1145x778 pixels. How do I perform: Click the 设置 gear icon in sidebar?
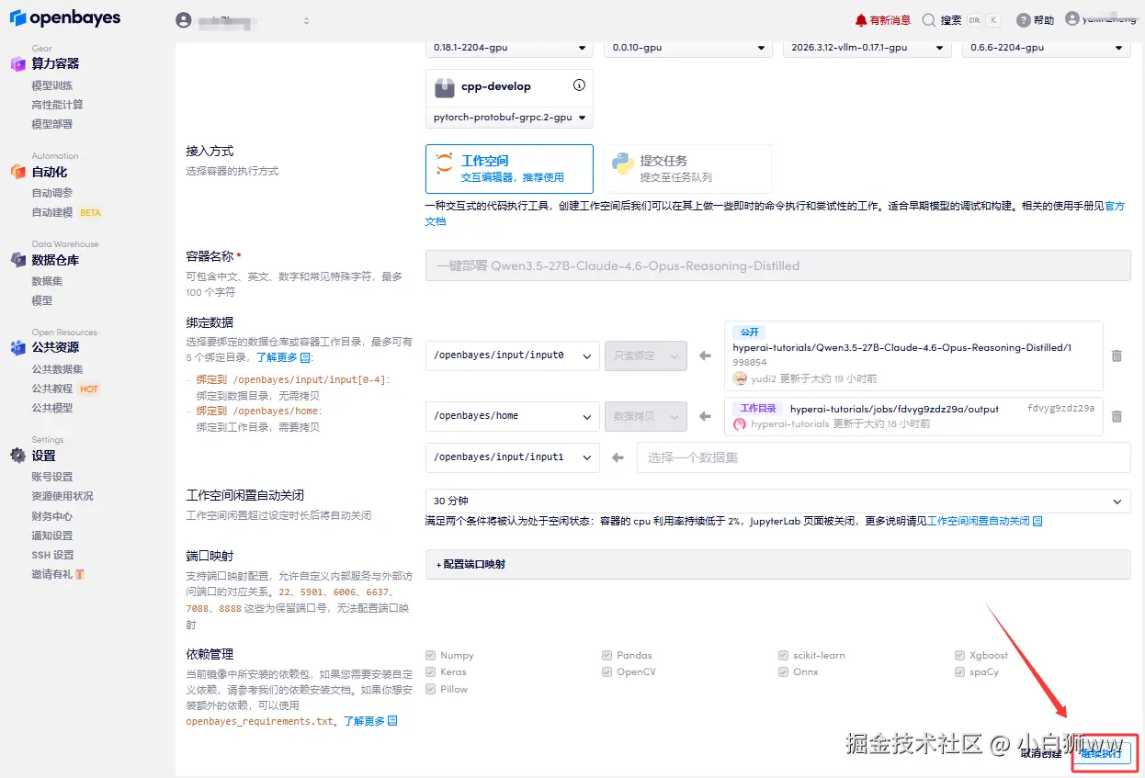17,455
